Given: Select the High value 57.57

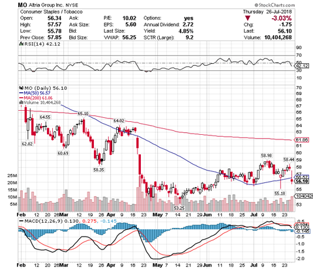Looking at the screenshot, I should [54, 25].
